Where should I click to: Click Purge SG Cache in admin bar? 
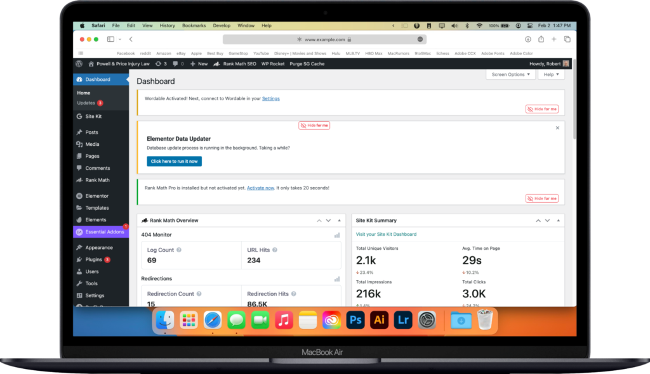coord(307,64)
